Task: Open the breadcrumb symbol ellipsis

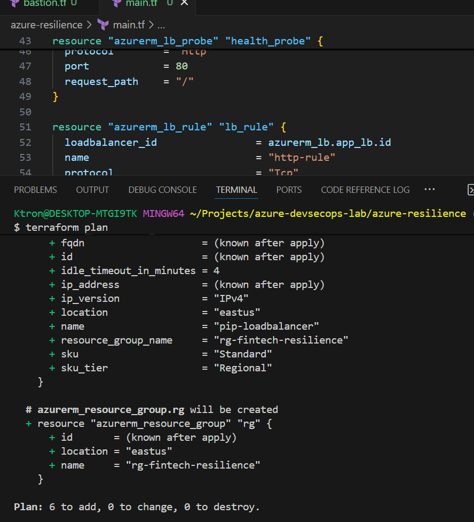Action: pos(161,25)
